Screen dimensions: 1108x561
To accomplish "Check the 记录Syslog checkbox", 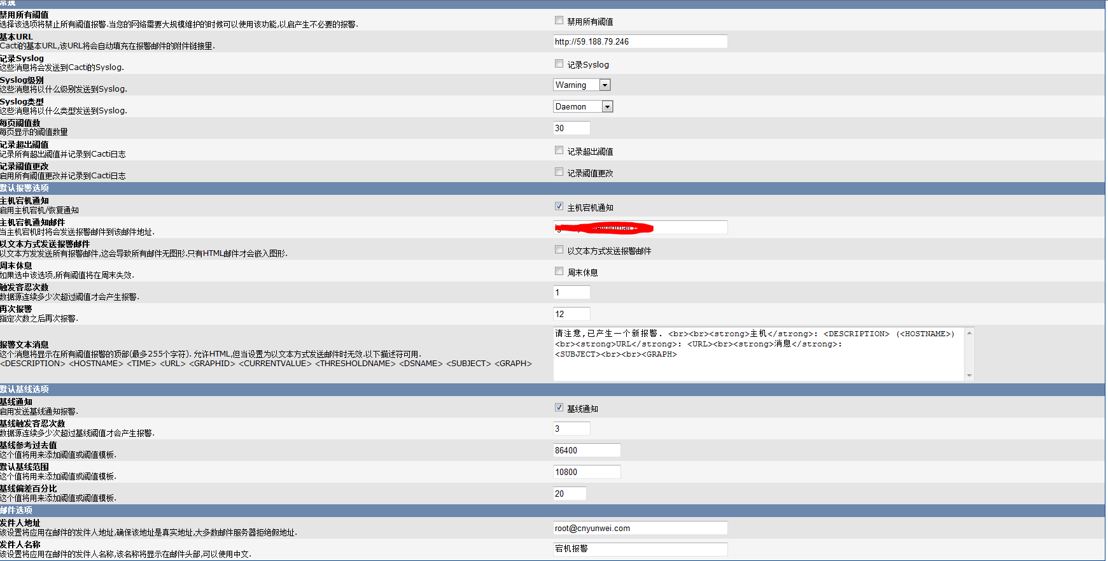I will (x=559, y=64).
